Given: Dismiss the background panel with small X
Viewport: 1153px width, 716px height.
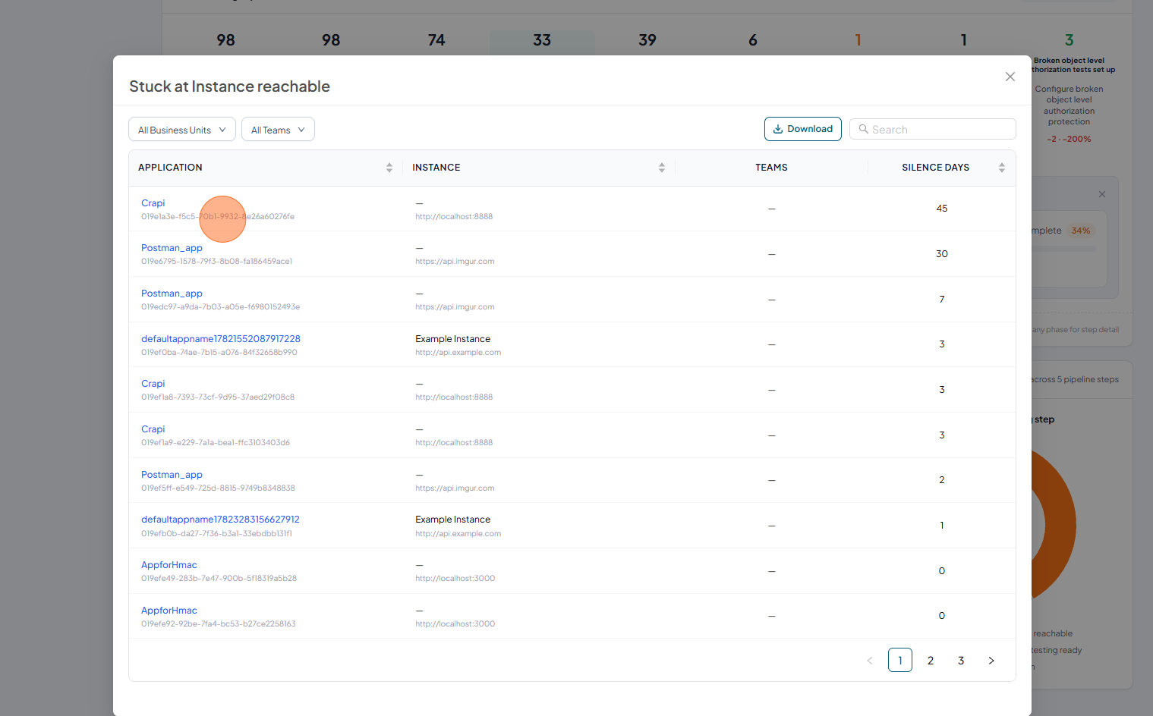Looking at the screenshot, I should click(1102, 194).
